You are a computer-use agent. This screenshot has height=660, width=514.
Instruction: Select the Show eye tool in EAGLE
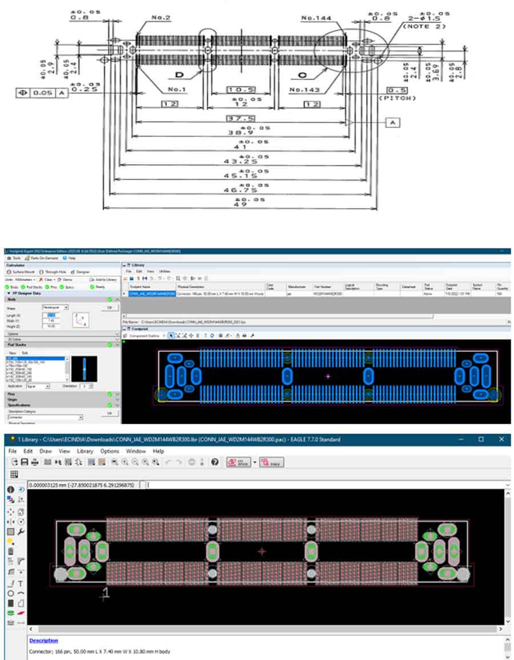(21, 490)
